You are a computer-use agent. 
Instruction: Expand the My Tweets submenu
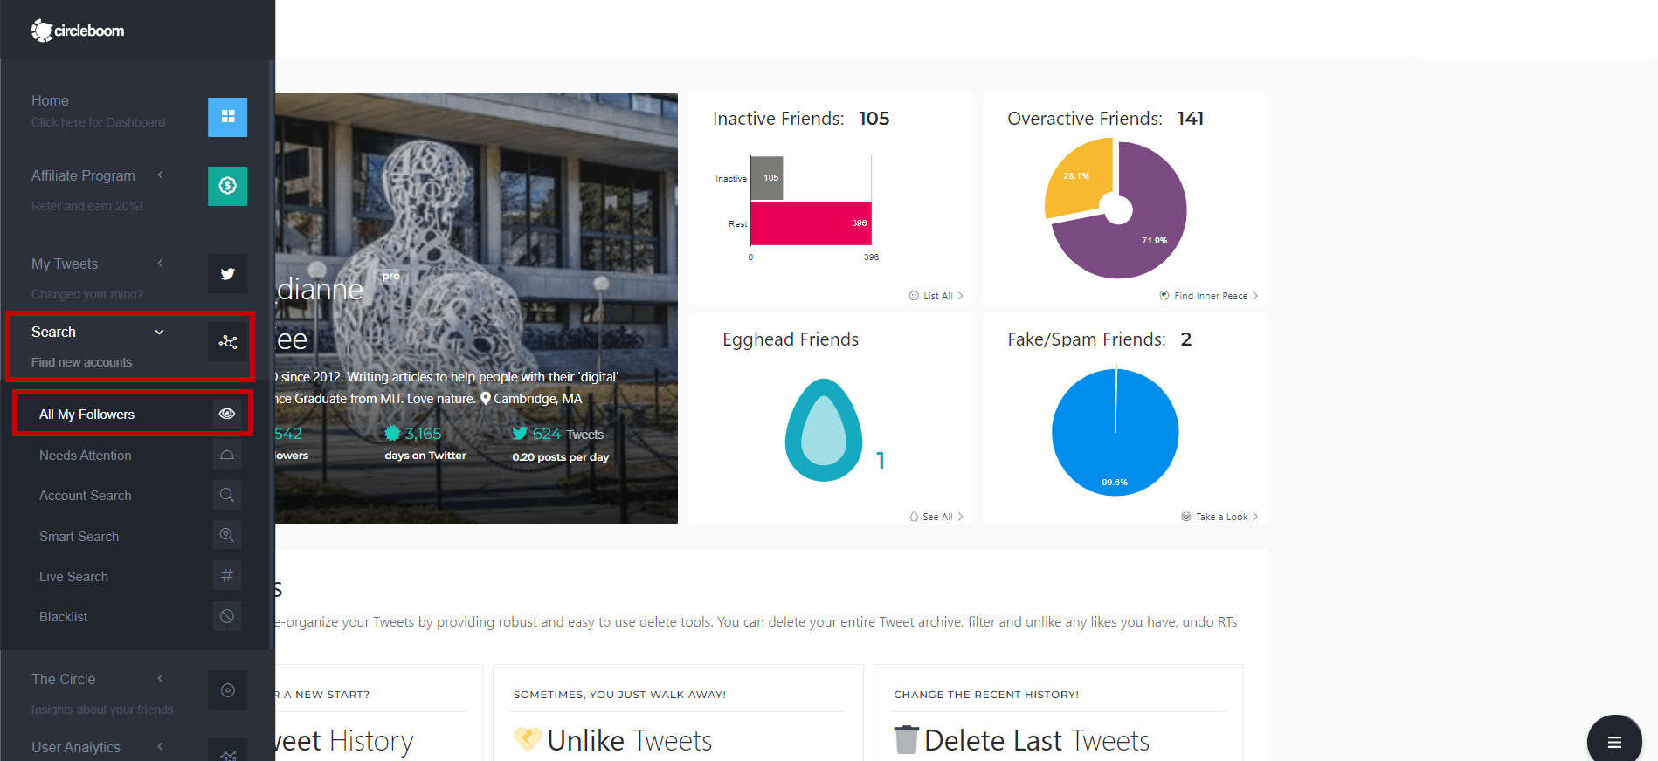tap(160, 263)
